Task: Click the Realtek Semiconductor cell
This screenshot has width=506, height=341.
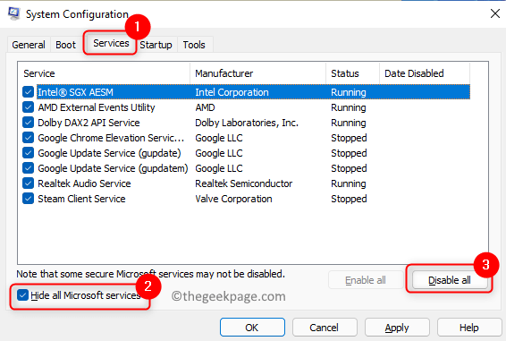Action: (244, 183)
